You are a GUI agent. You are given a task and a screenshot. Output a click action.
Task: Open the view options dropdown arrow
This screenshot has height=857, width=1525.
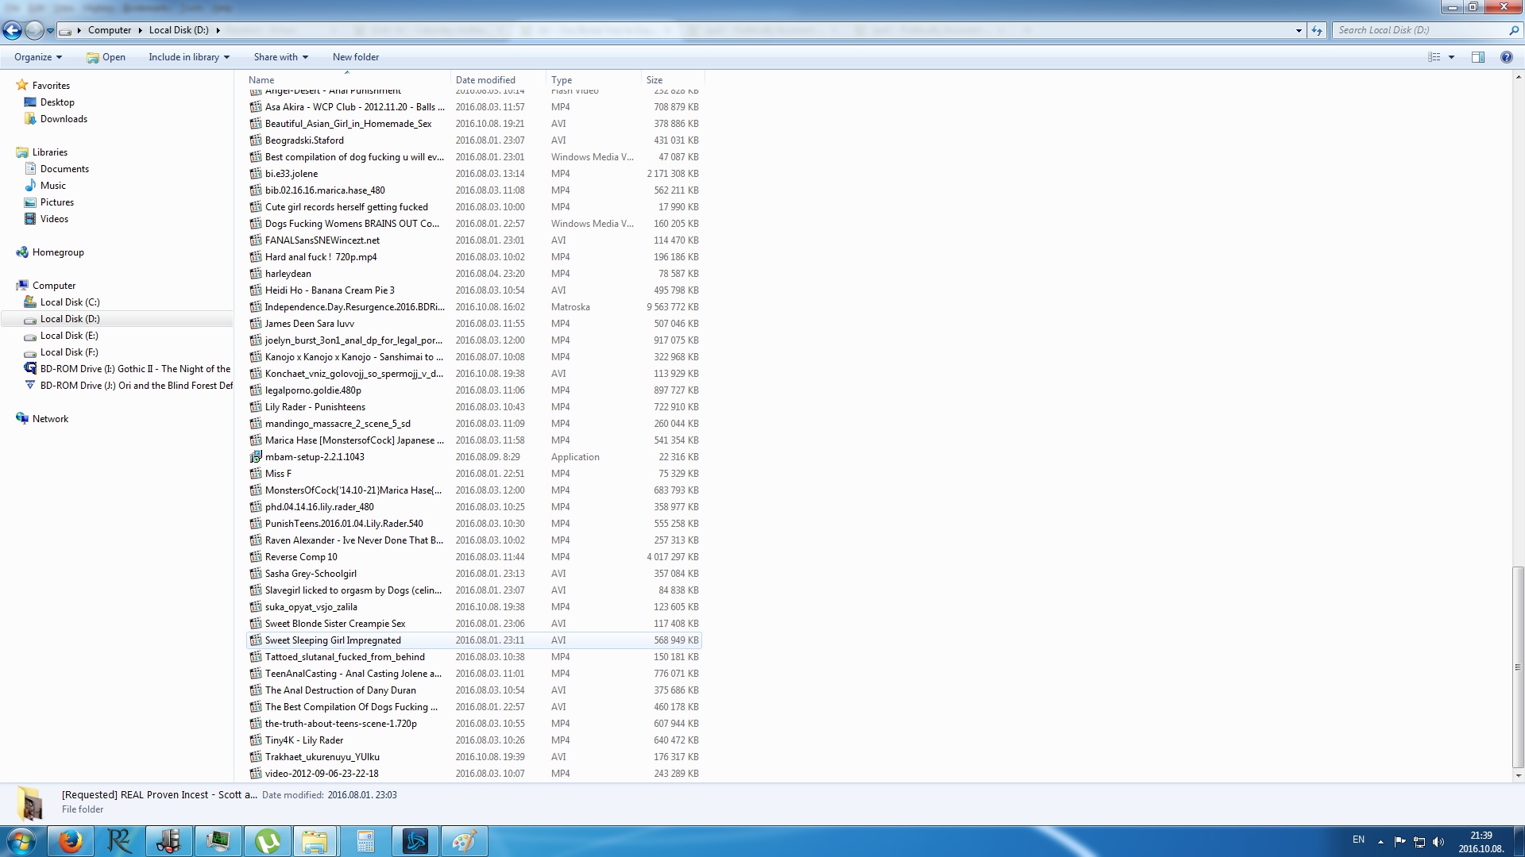[x=1451, y=57]
